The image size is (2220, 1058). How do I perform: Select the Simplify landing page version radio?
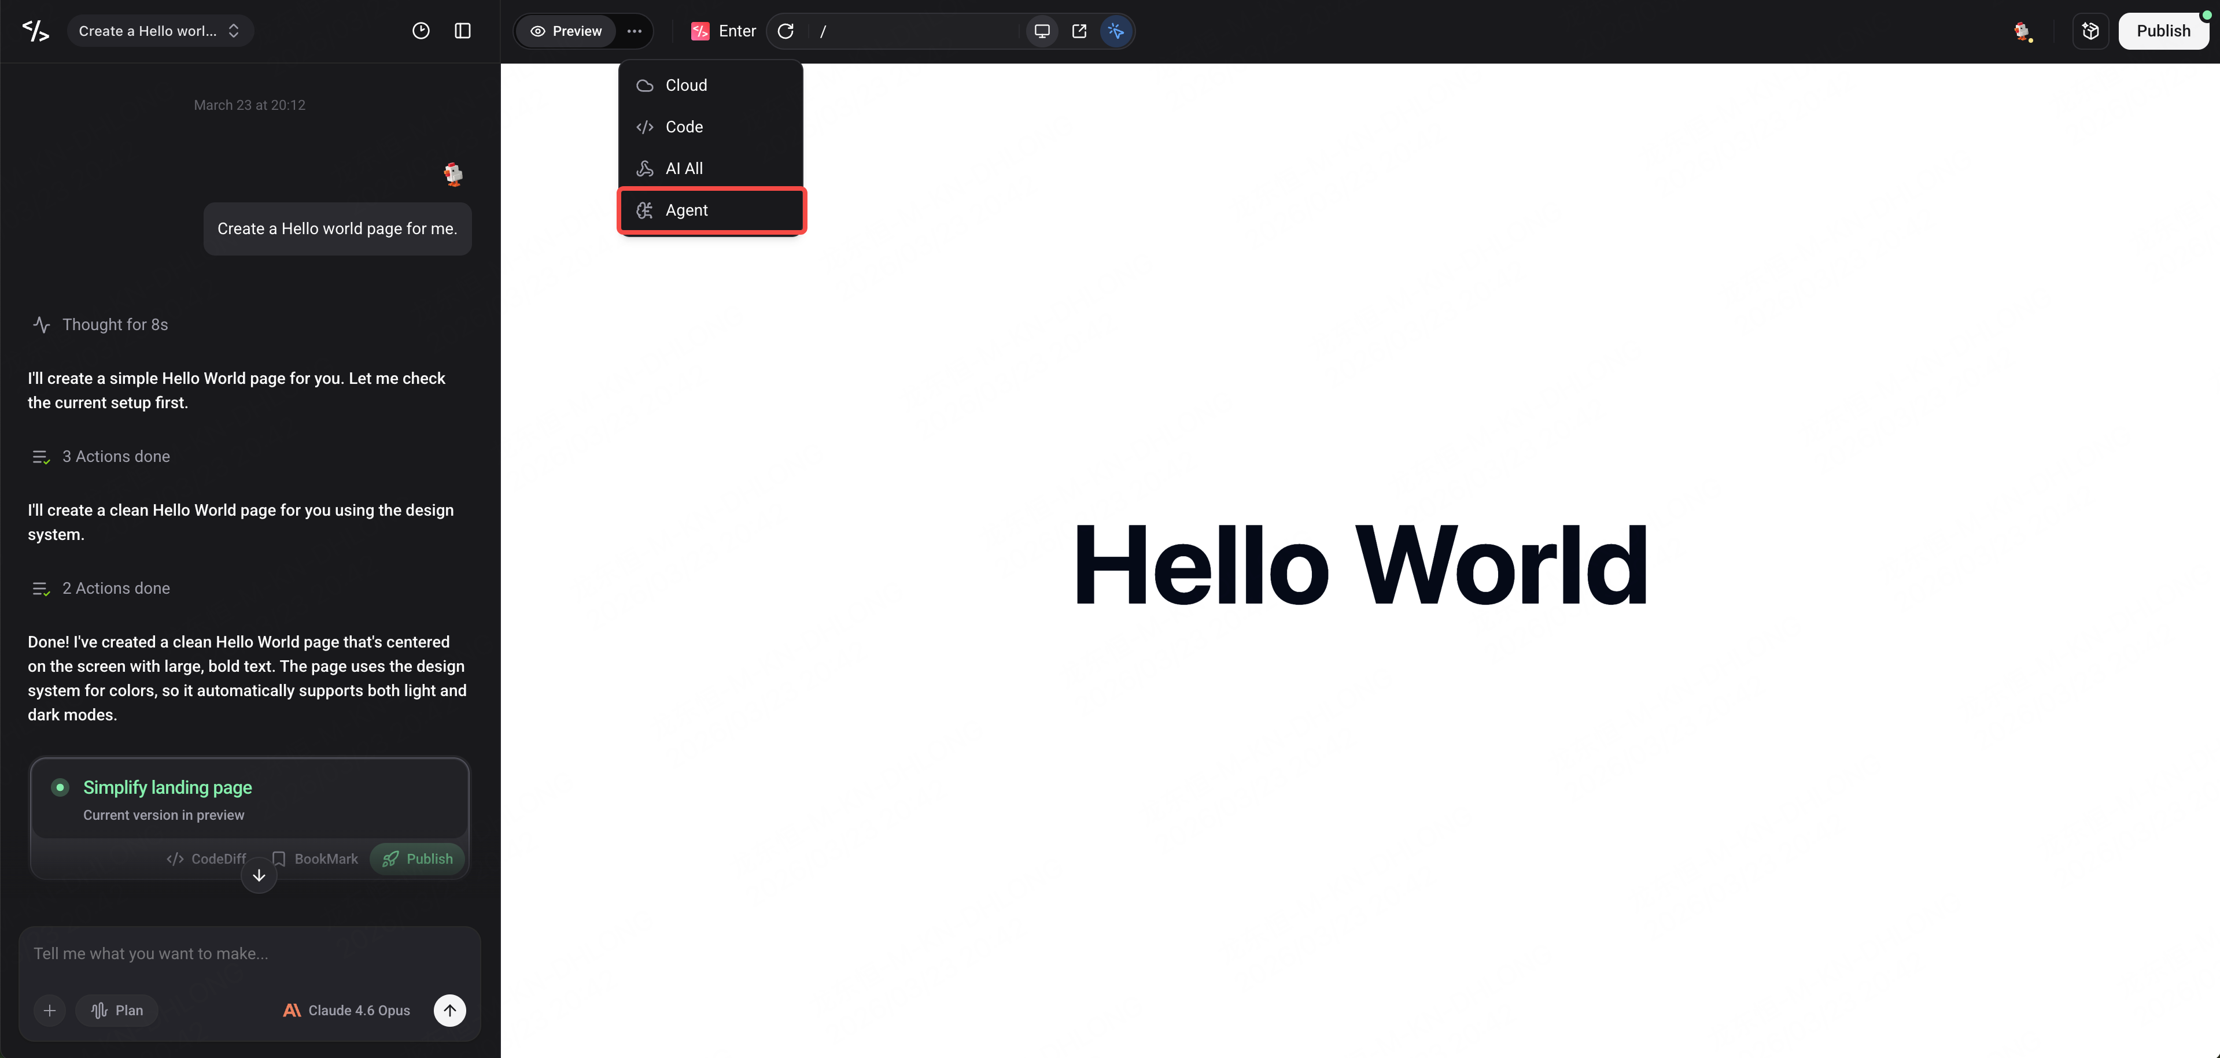[60, 787]
